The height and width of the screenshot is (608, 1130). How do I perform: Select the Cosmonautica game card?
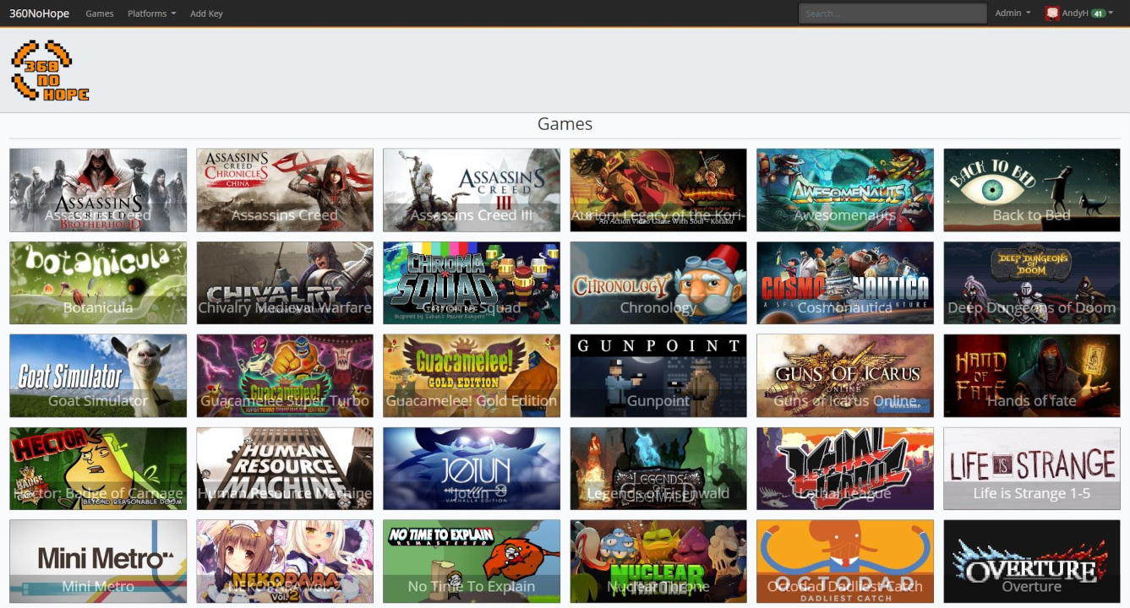pyautogui.click(x=845, y=283)
